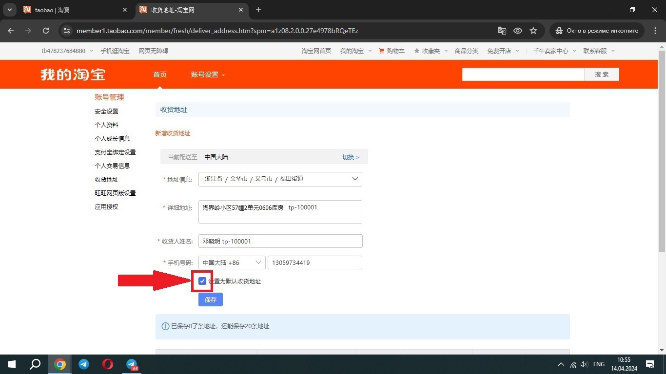Open the 地址信息 region dropdown
Viewport: 666px width, 374px height.
(280, 179)
